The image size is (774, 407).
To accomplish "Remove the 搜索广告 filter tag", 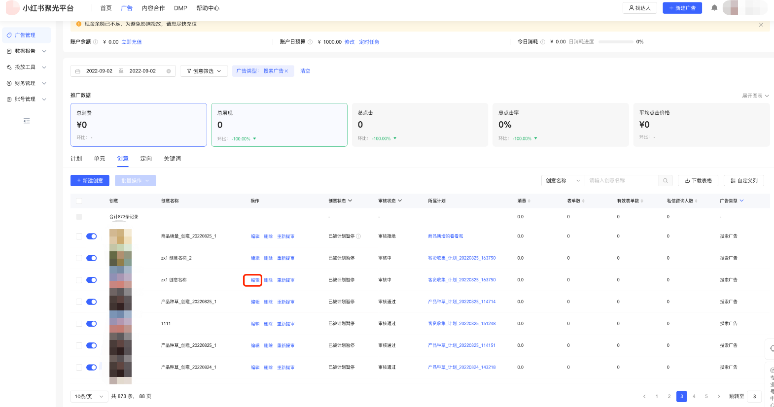I will (286, 71).
